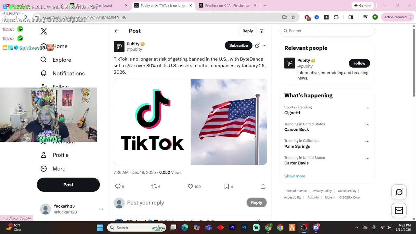
Task: Click the Grok icon on Pubity's post
Action: [257, 45]
